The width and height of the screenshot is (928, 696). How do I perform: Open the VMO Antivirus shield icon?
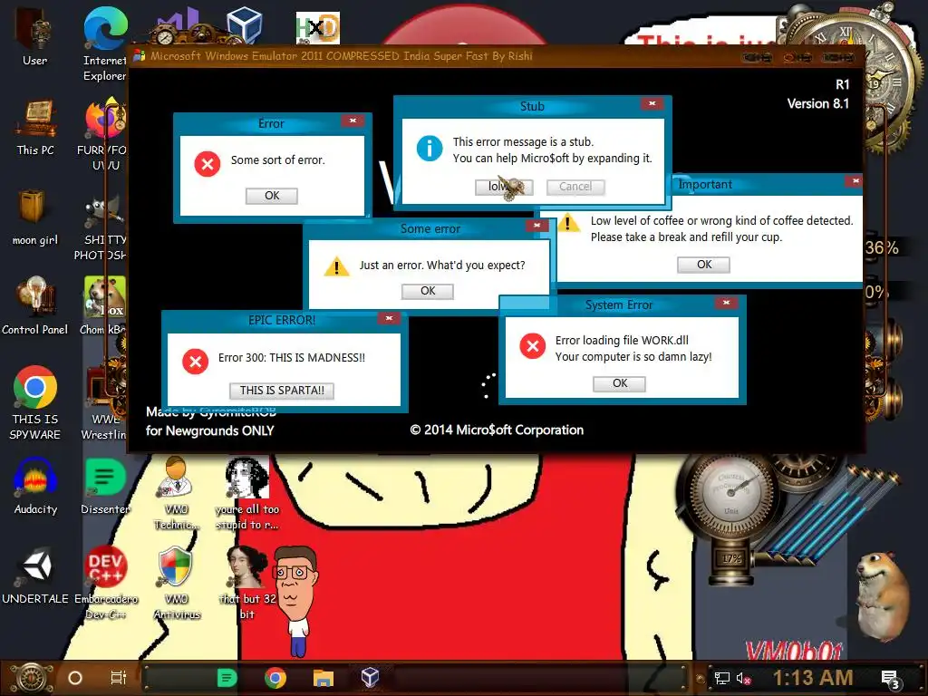[x=177, y=583]
